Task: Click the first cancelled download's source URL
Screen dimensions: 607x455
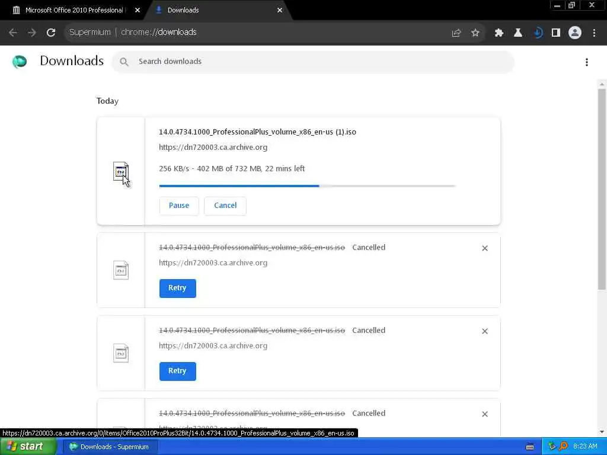Action: coord(213,262)
